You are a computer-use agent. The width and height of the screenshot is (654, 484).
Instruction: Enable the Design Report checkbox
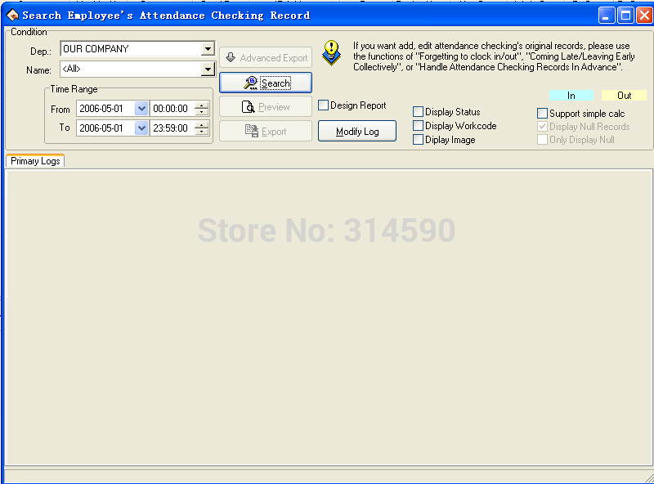(324, 105)
